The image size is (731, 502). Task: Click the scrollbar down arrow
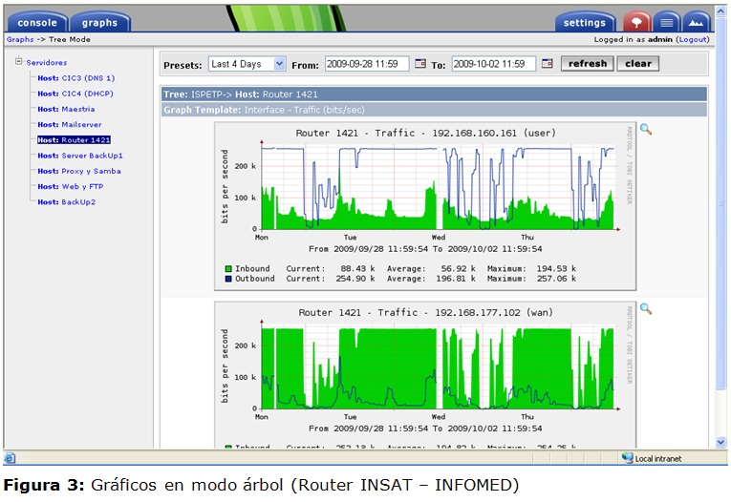coord(720,442)
